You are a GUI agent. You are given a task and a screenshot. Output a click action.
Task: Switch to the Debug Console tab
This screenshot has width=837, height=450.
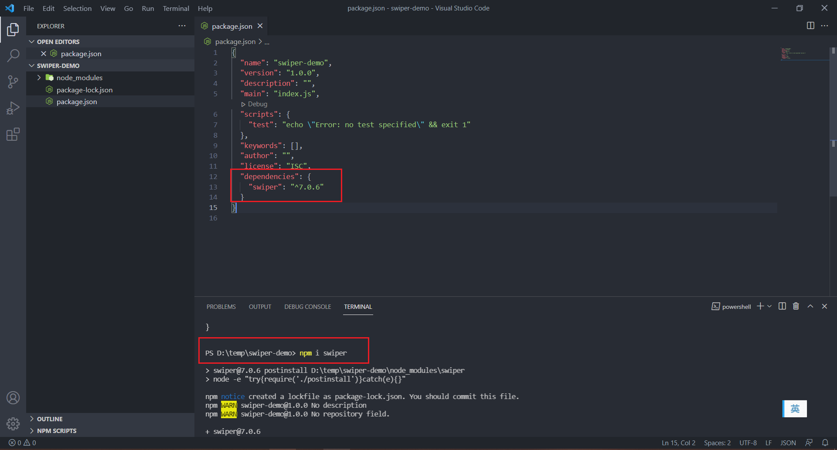pos(308,307)
